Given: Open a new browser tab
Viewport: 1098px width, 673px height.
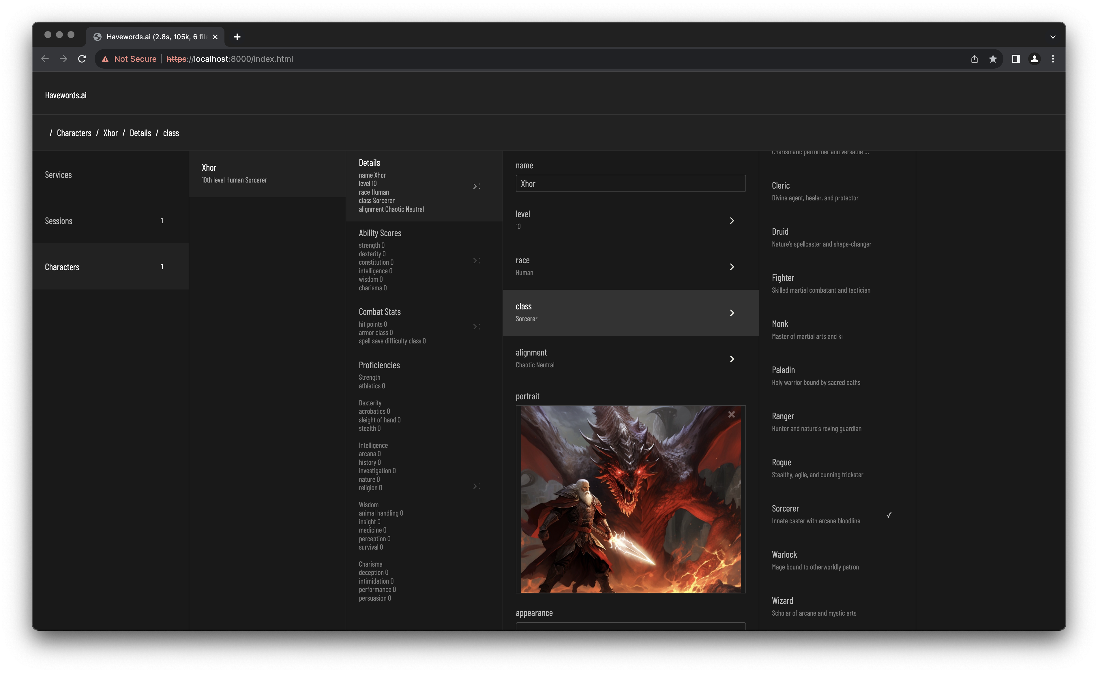Looking at the screenshot, I should pos(237,37).
